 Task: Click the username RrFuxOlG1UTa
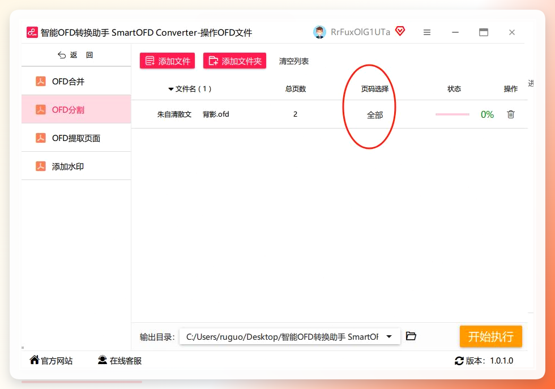point(360,32)
